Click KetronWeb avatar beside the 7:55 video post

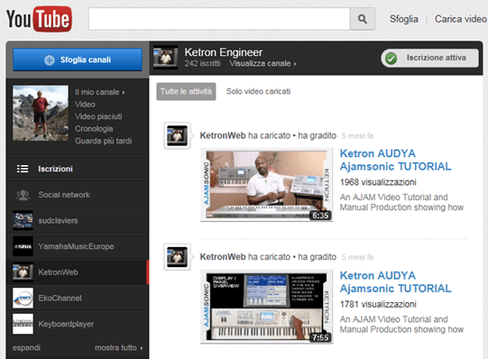click(x=177, y=257)
